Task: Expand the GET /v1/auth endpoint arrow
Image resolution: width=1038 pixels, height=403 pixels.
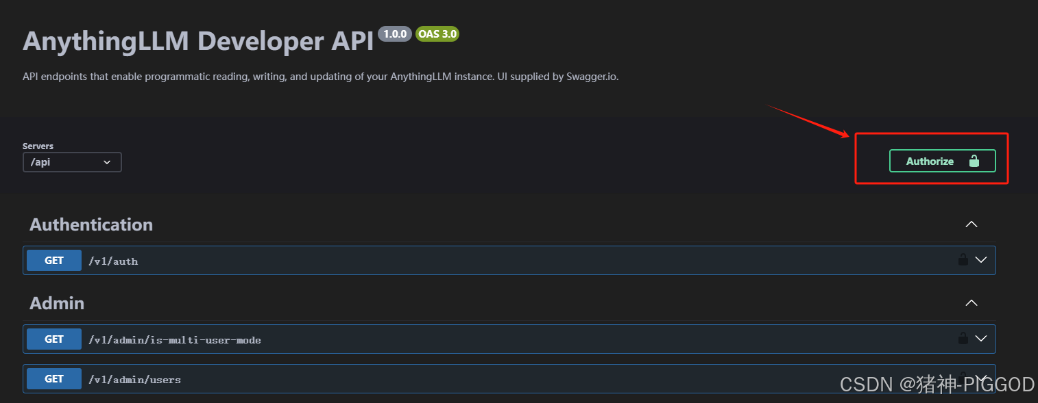Action: (981, 260)
